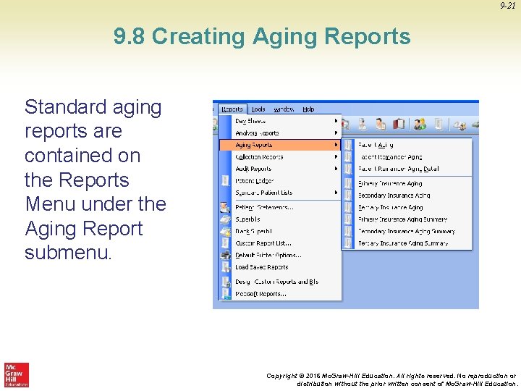Click icon beside Secondary Insurance Aging Summary
This screenshot has height=391, width=521.
[x=348, y=231]
